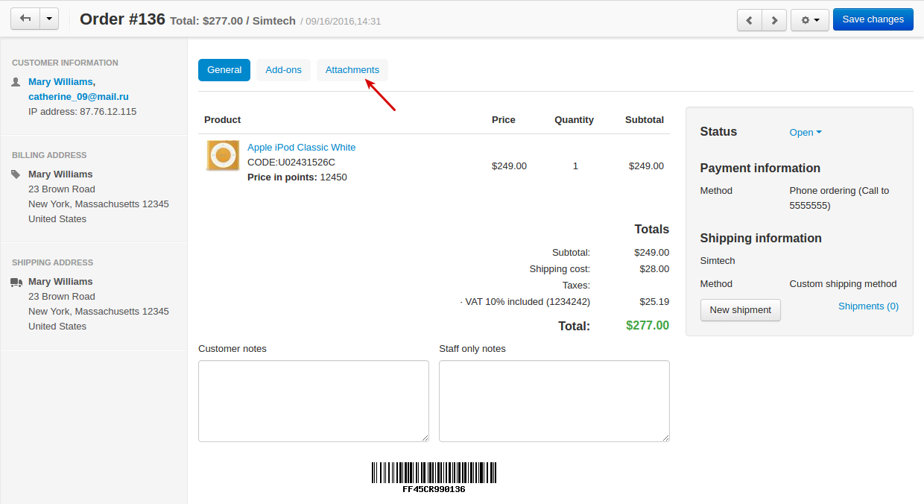Click into Staff only notes field
Image resolution: width=924 pixels, height=504 pixels.
click(x=554, y=401)
